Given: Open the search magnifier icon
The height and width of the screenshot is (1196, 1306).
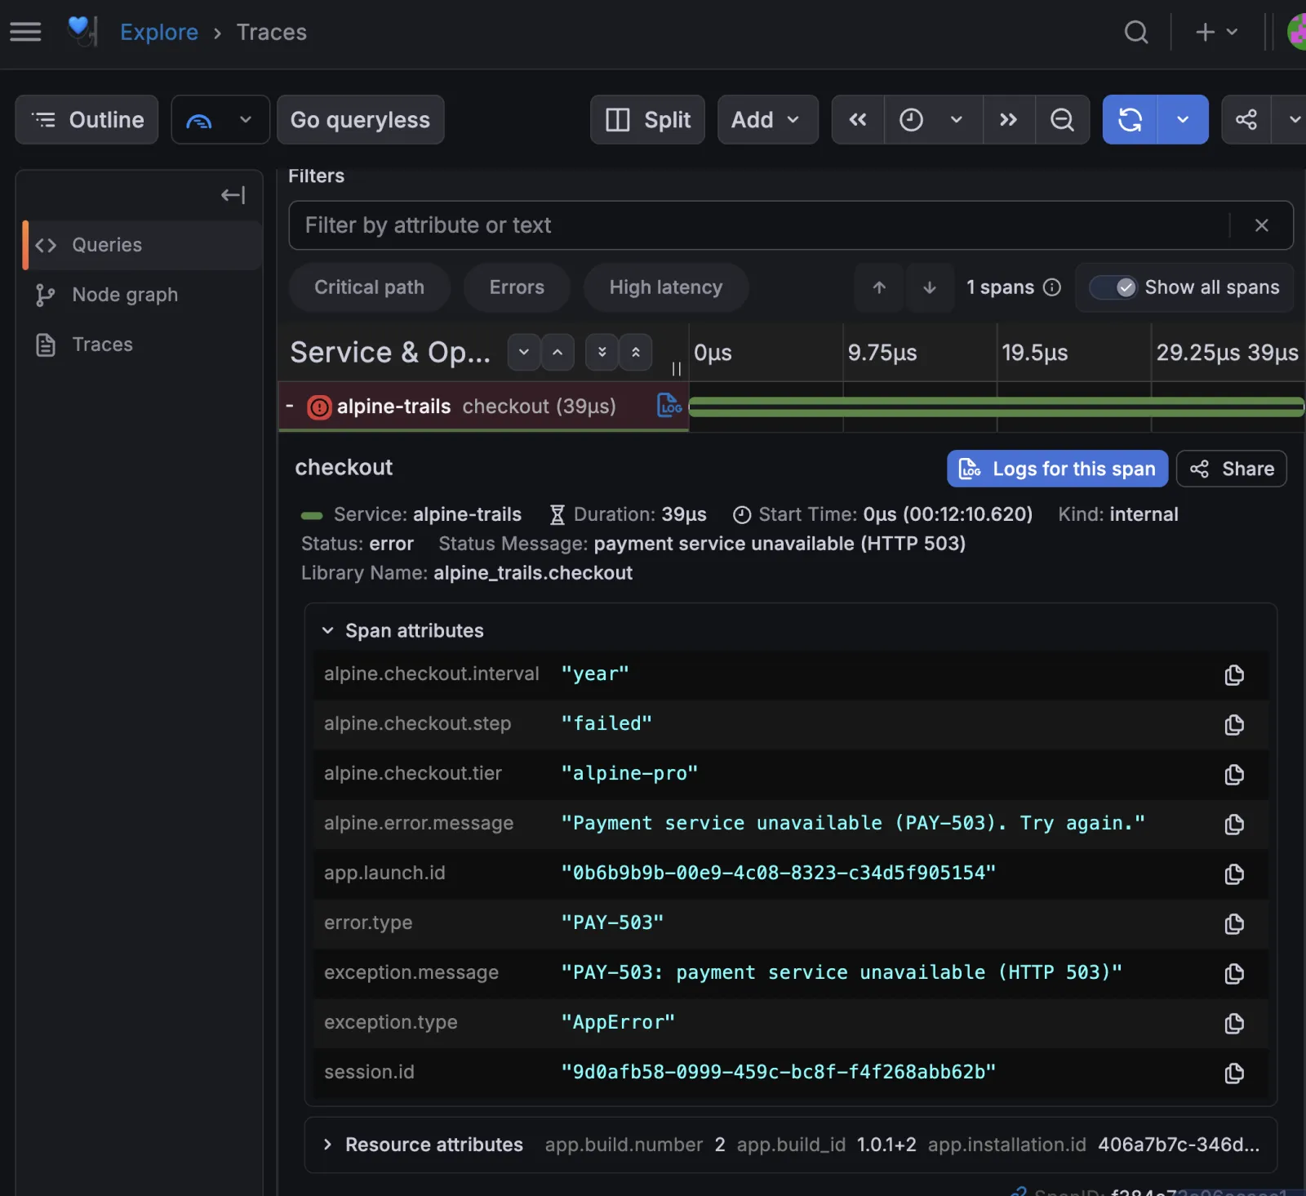Looking at the screenshot, I should click(1135, 32).
